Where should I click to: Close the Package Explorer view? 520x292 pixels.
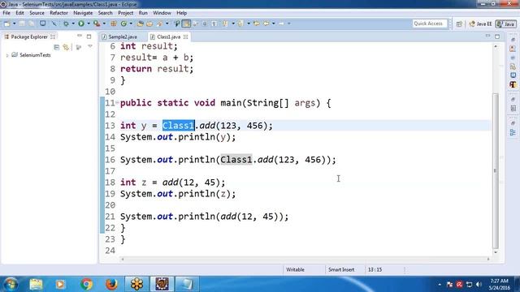(53, 36)
